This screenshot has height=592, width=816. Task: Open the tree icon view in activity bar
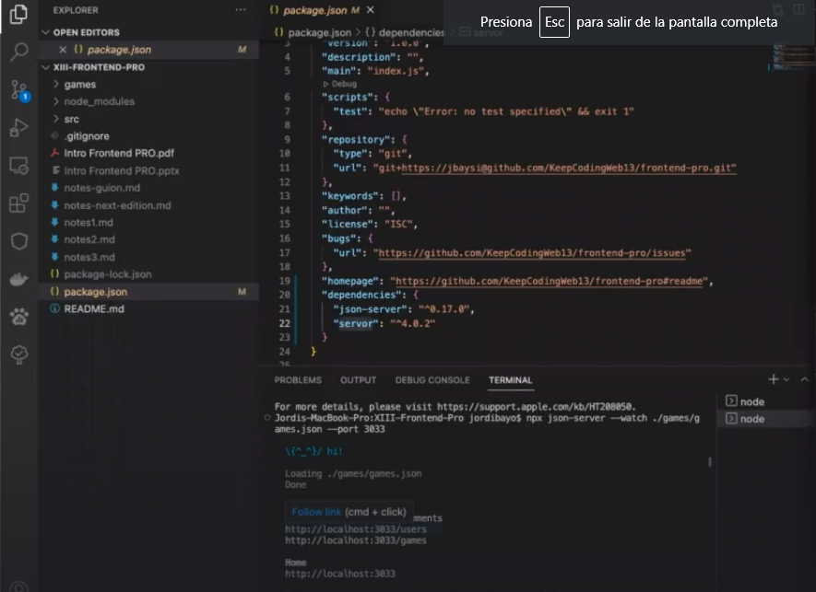click(18, 354)
